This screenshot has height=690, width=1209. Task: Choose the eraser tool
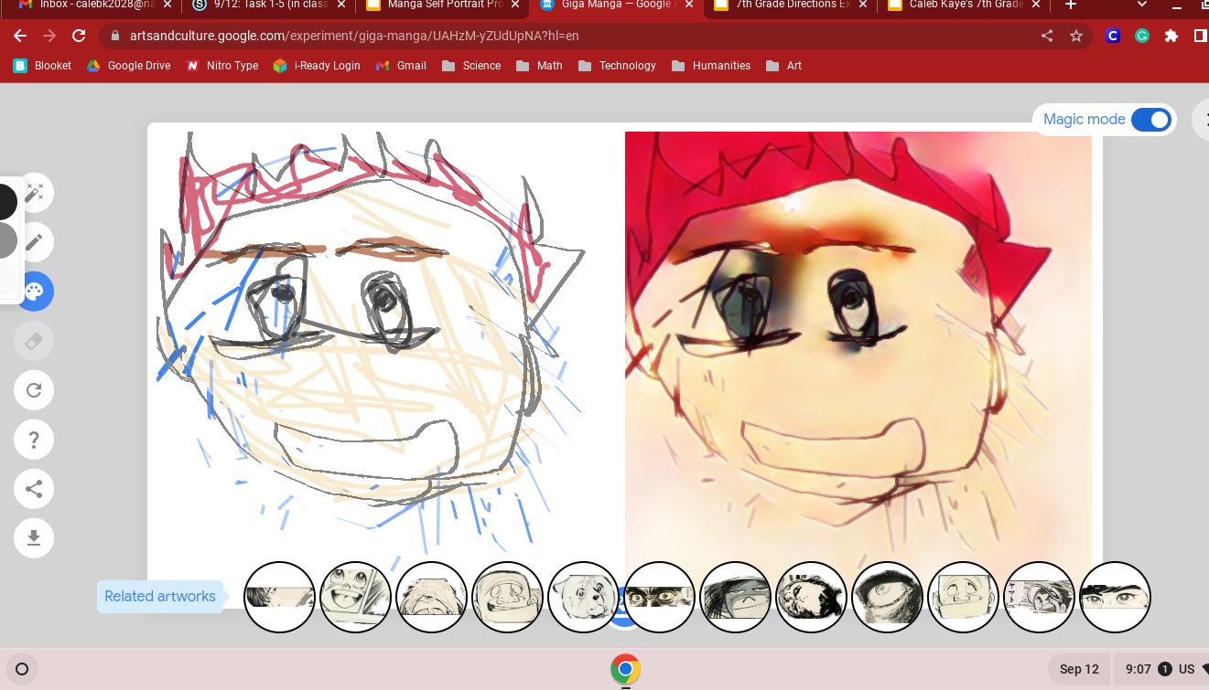(34, 341)
